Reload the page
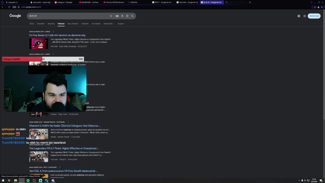Screen dimensions: 325x183 pos(9,7)
